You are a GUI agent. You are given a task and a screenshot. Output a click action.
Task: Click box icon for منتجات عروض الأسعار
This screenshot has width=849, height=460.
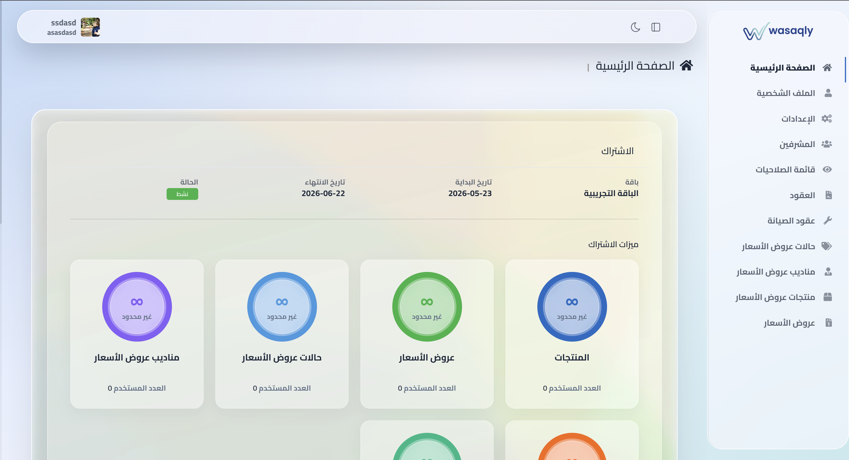pyautogui.click(x=827, y=297)
